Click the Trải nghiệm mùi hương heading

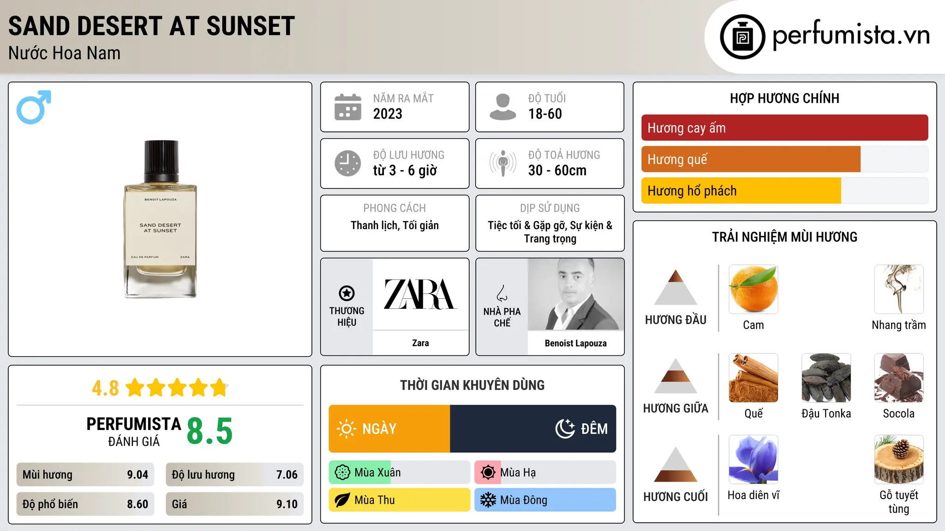[784, 237]
